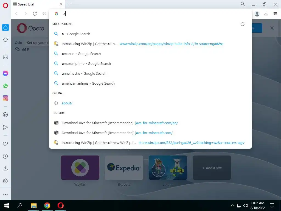Open the 'about/' Opera suggestion
This screenshot has width=281, height=211.
coord(150,103)
